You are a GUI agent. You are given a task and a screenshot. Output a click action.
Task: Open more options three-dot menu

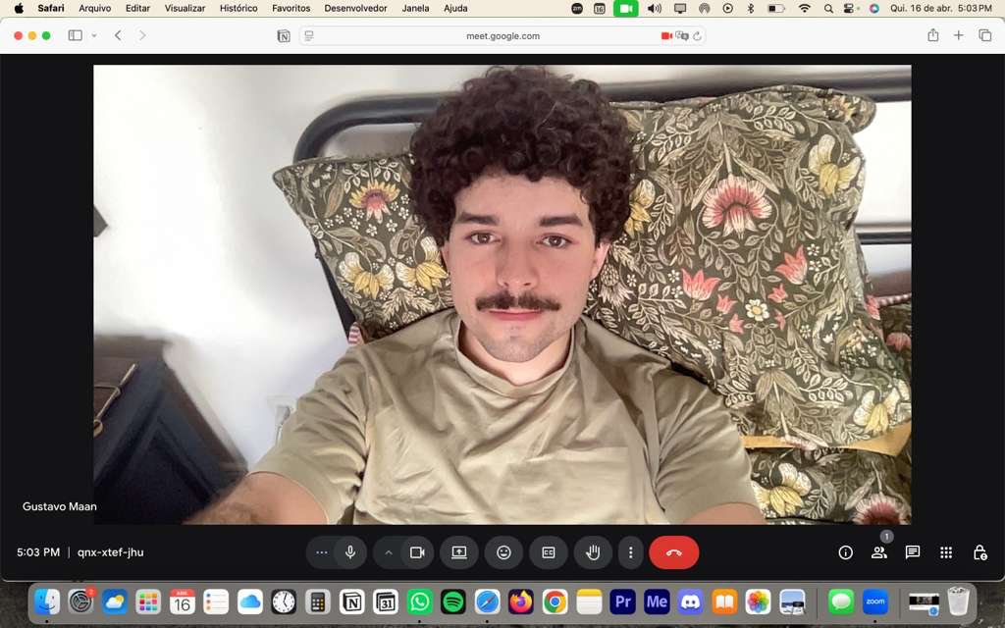coord(631,552)
